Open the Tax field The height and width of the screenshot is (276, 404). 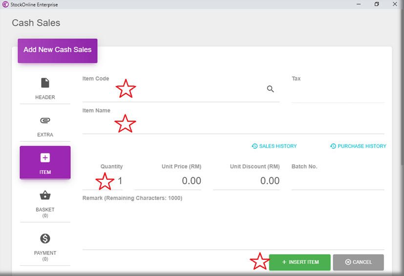point(338,94)
